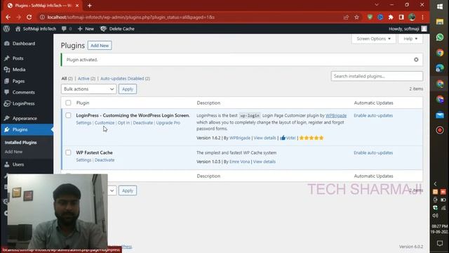This screenshot has height=253, width=449.
Task: Click Windows Start button in taskbar
Action: pos(440,7)
